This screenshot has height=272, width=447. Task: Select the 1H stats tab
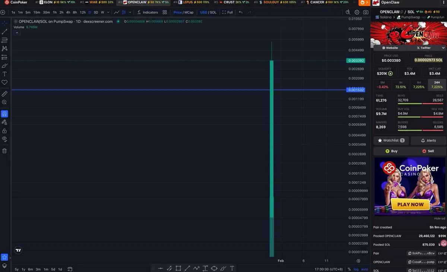point(400,85)
